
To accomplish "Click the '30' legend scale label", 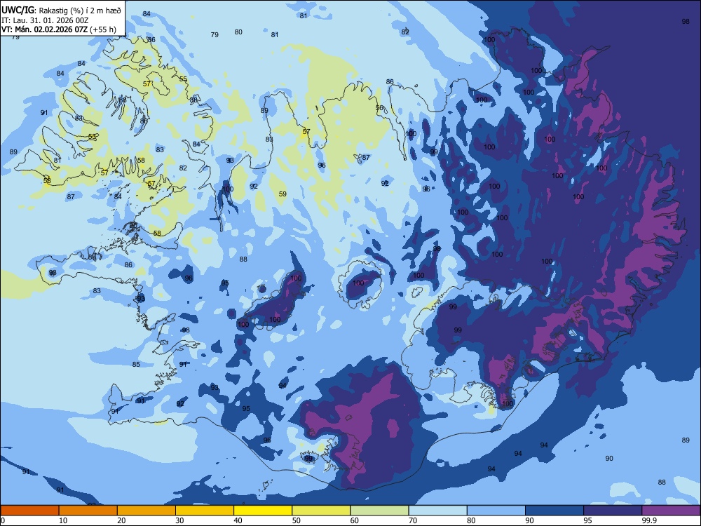I will pyautogui.click(x=179, y=520).
